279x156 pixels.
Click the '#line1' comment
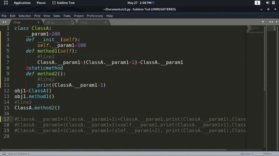coord(46,57)
